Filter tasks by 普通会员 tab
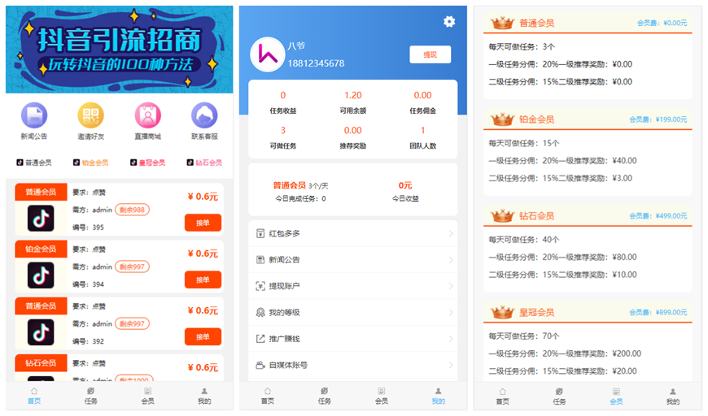The image size is (708, 416). click(x=34, y=162)
